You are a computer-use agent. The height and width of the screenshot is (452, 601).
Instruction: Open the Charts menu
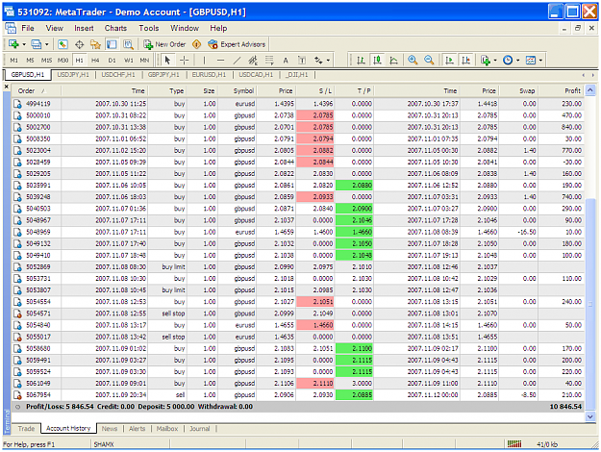click(115, 28)
